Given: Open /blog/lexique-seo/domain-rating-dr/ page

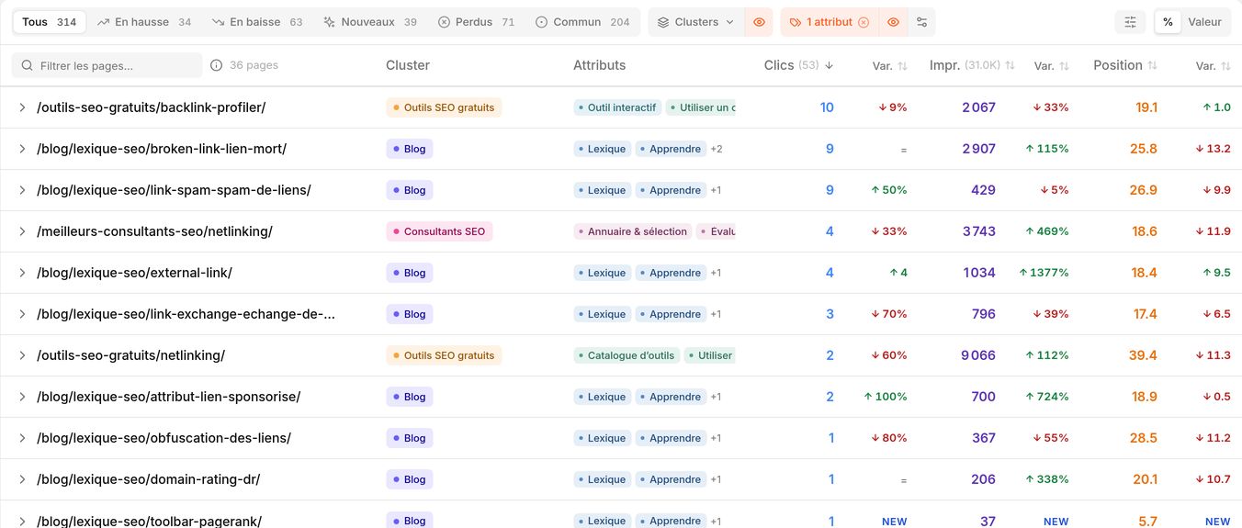Looking at the screenshot, I should pos(149,479).
